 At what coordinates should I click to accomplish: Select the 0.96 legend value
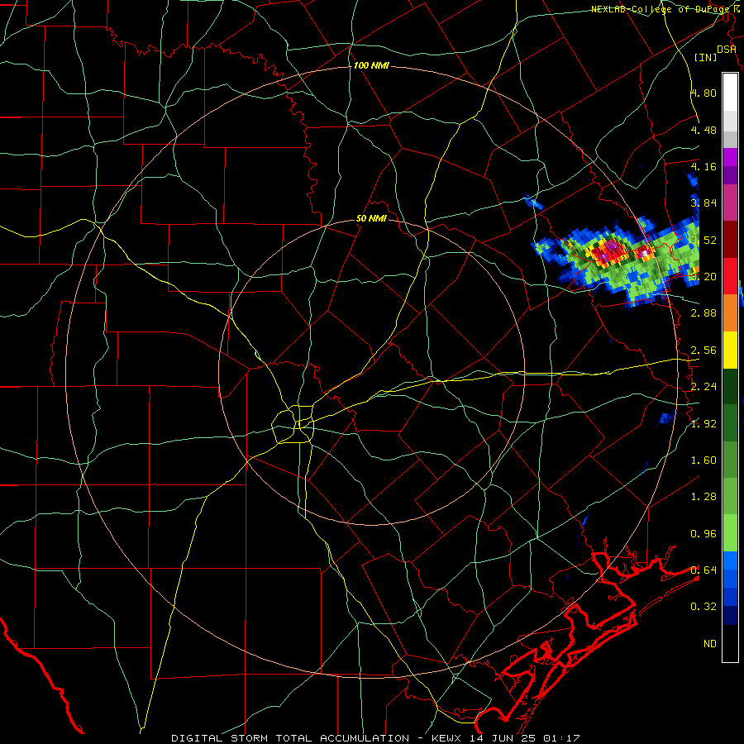click(703, 534)
